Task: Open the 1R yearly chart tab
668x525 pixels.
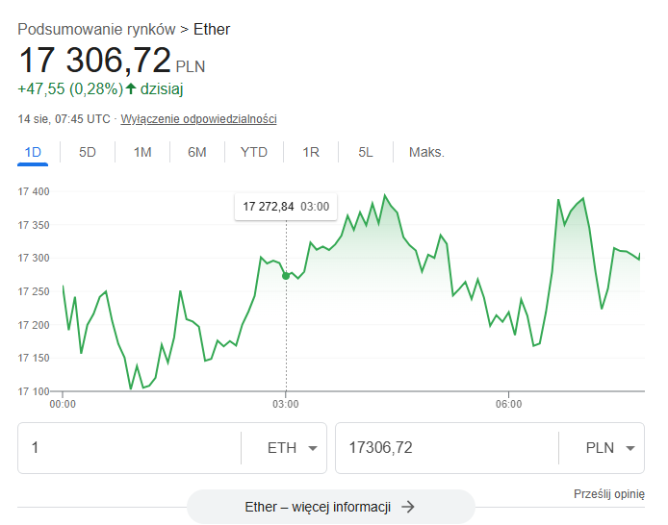Action: pos(311,152)
